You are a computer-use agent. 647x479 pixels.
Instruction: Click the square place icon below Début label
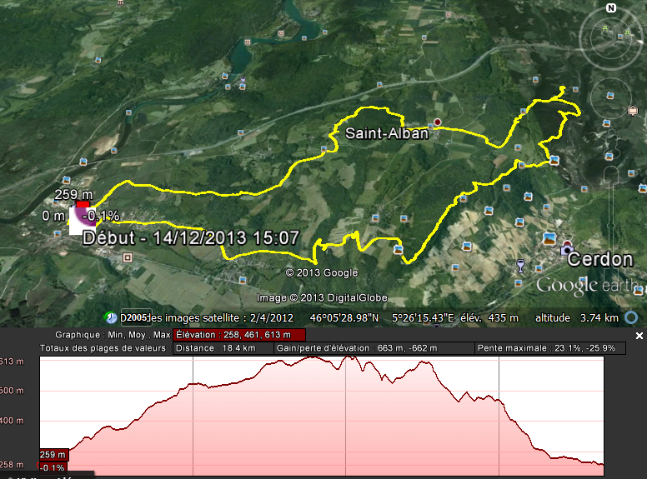point(127,257)
